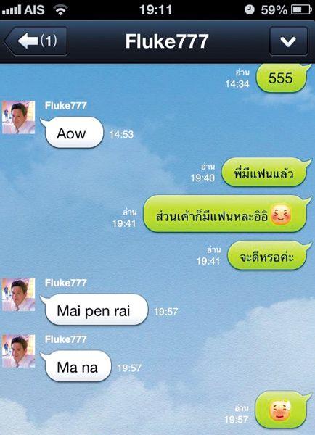The width and height of the screenshot is (315, 435).
Task: Tap the blushing emoji in green bubble
Action: (x=281, y=215)
